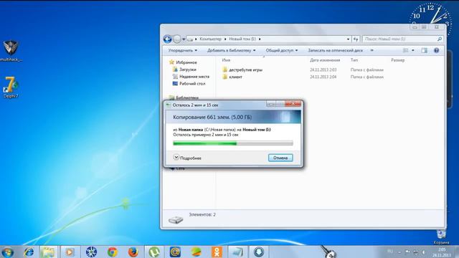Viewport: 459px width, 258px height.
Task: Open Упорядочить menu
Action: click(183, 50)
